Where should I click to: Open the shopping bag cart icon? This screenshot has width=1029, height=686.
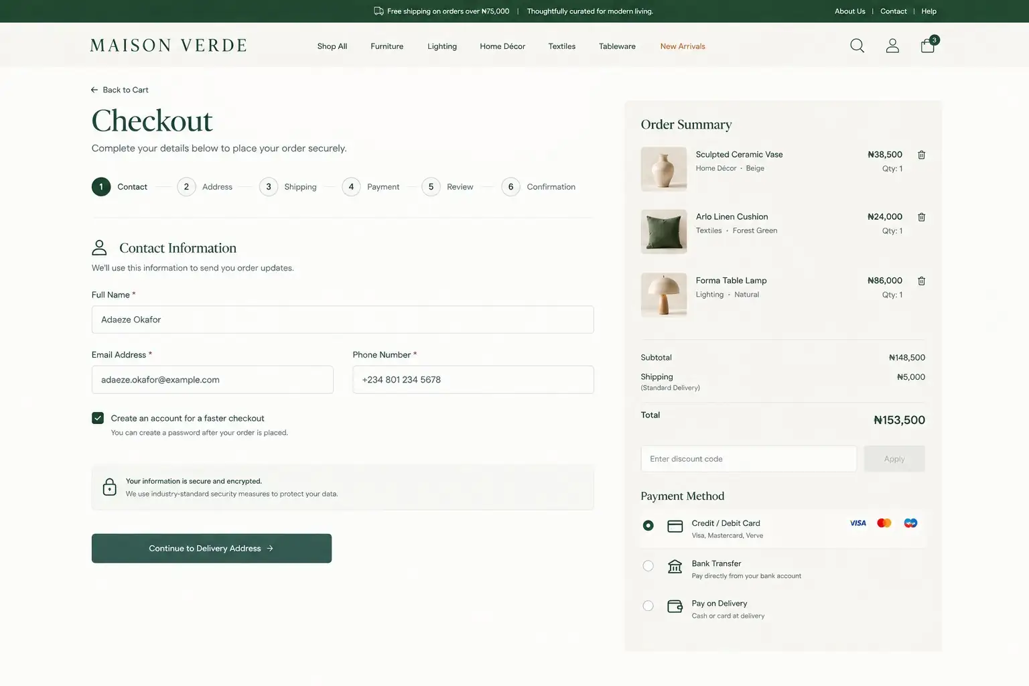coord(929,45)
